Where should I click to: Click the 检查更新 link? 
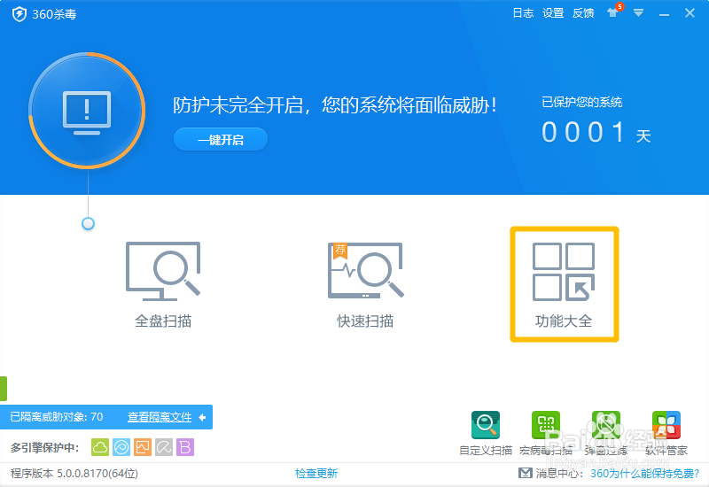(316, 474)
